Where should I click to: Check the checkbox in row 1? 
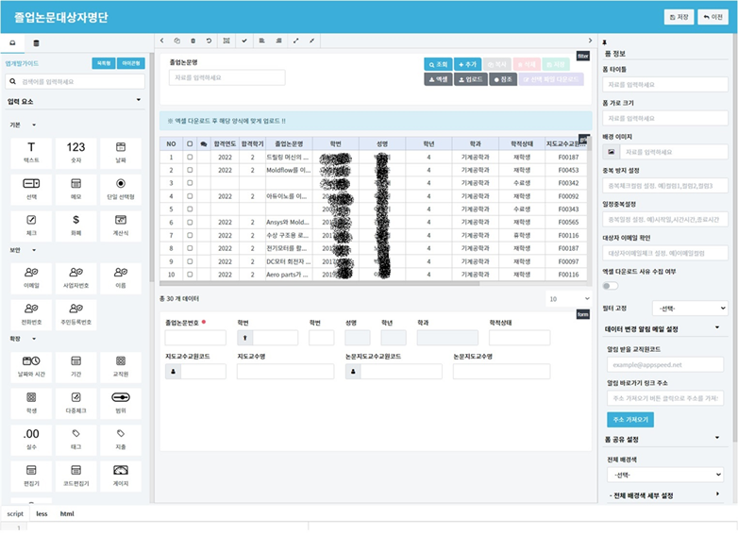(190, 158)
